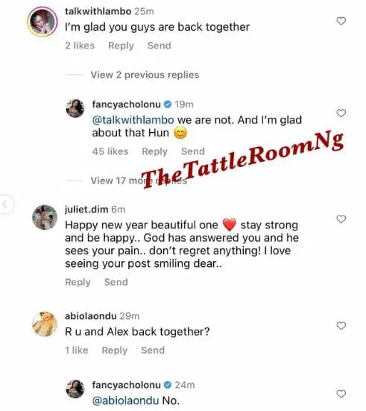Tap heart icon on abiolaondu's comment
366x411 pixels.
[341, 325]
